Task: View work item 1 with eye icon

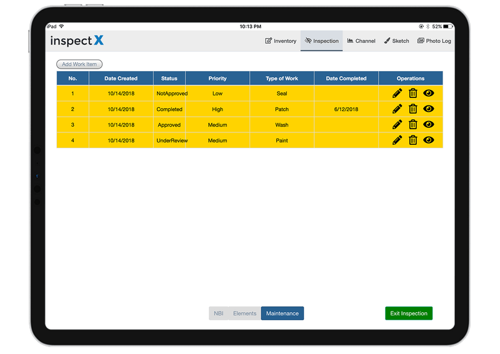Action: [429, 93]
